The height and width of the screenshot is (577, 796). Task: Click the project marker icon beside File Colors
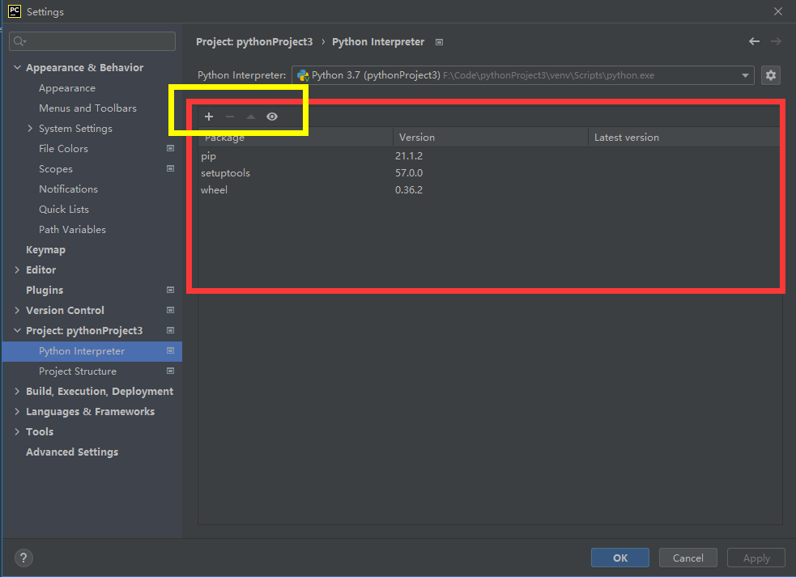pos(171,148)
